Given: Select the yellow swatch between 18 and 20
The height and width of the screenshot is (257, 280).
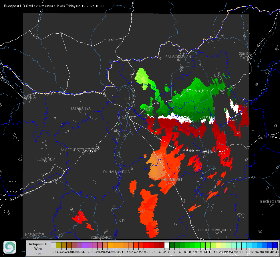Looking at the screenshot, I should 218,245.
